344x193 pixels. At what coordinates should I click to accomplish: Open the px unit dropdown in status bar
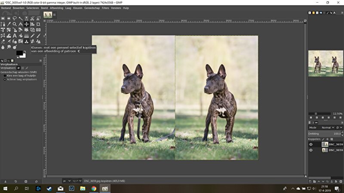pos(67,181)
